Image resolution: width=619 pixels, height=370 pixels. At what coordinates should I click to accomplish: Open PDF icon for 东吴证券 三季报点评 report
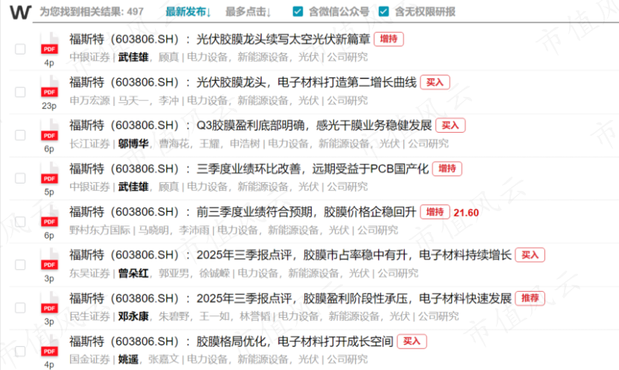tap(49, 263)
